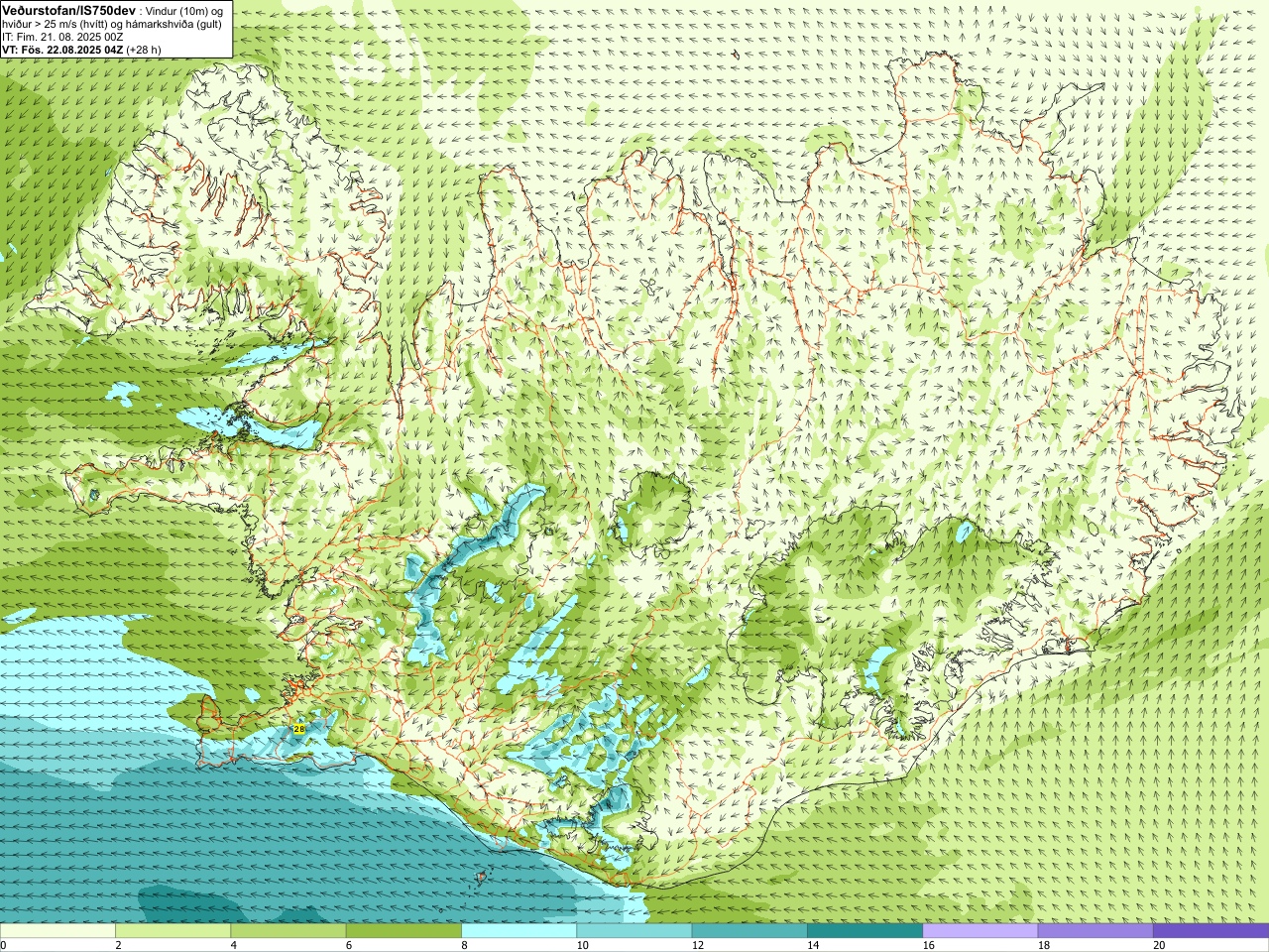Click the 'IT: Fim. 21. 08. 2025 00Z' line
The image size is (1269, 952).
[62, 37]
